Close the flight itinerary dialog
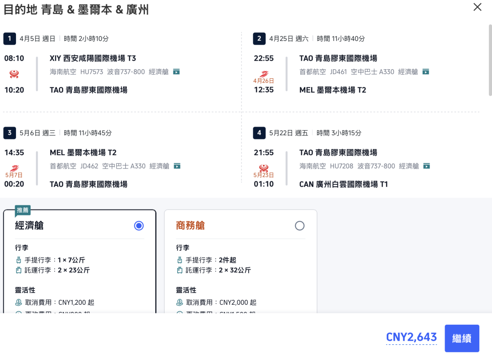 [x=477, y=7]
